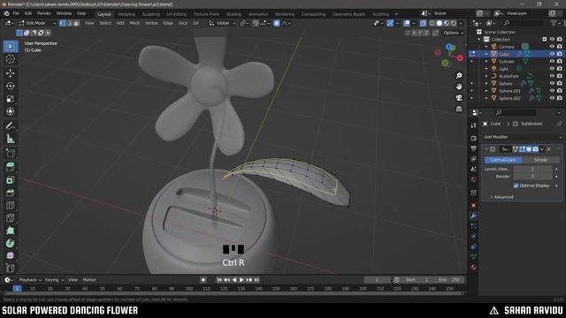Screen dimensions: 566x318
Task: Select the Select Box tool
Action: tap(10, 47)
